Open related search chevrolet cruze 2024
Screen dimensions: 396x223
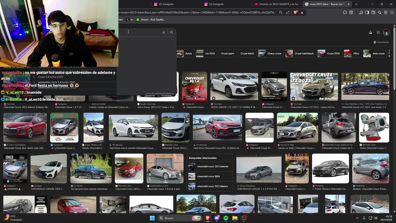click(210, 176)
